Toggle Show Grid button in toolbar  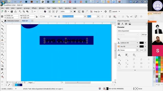pos(83,12)
